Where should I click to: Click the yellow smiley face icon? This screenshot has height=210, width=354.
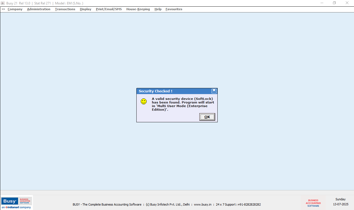(144, 102)
